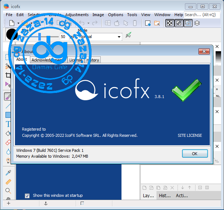The image size is (224, 210).
Task: Select the orange Ruler measure tool
Action: click(x=8, y=182)
